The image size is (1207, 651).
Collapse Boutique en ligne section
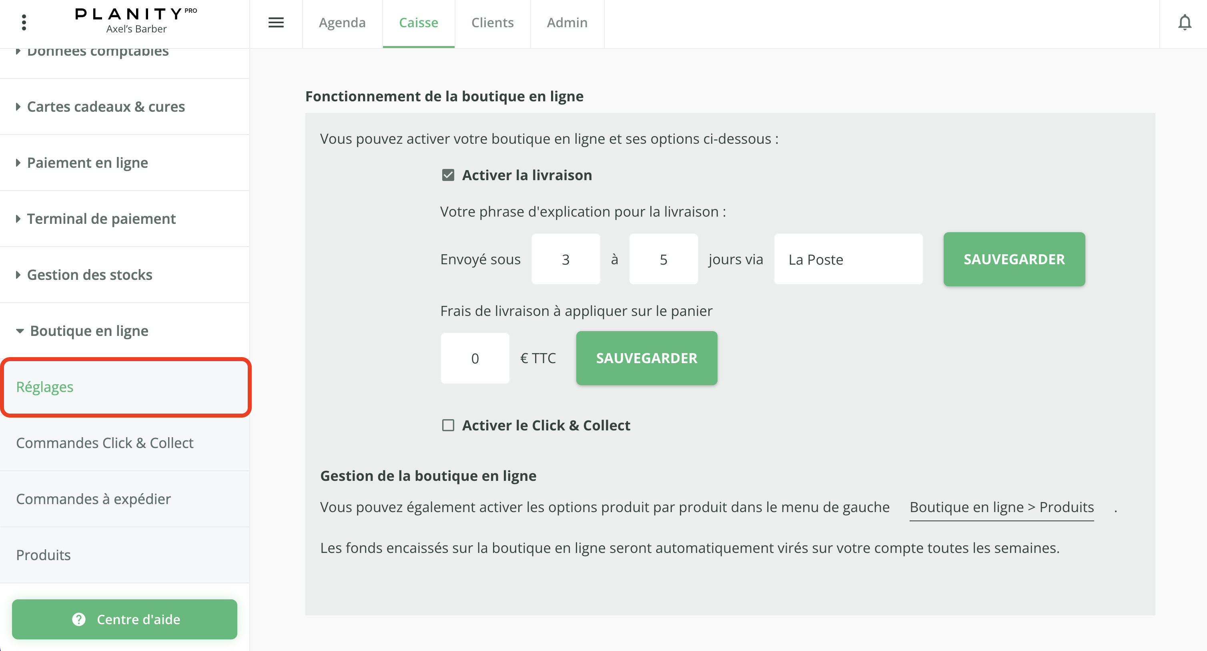coord(88,331)
